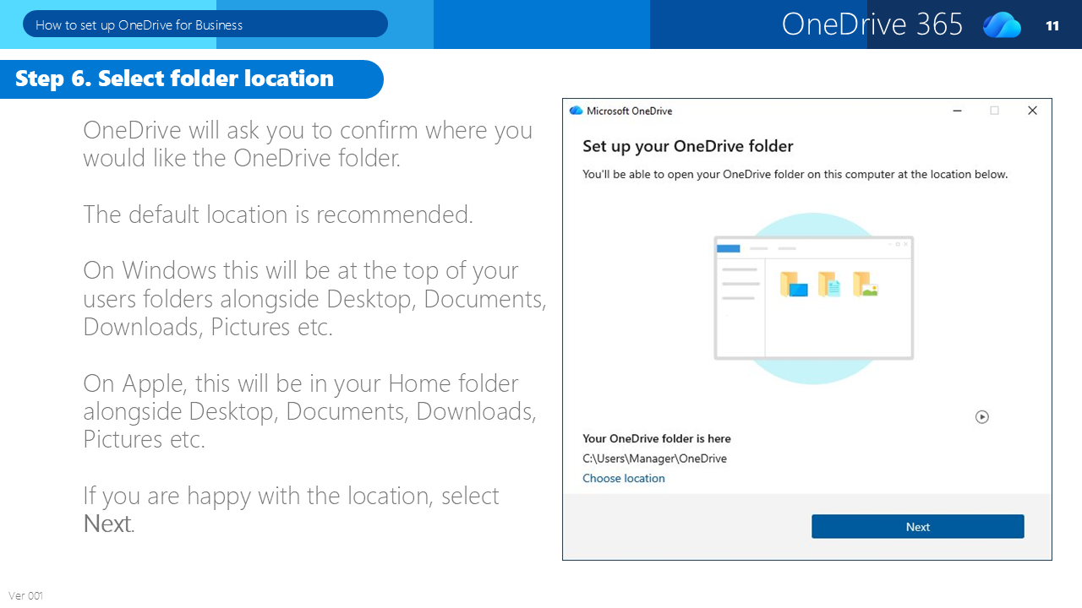Select the folder icon with the document overlay
Image resolution: width=1082 pixels, height=608 pixels.
click(829, 284)
